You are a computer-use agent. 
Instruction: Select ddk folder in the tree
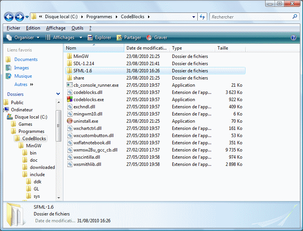coord(37,182)
